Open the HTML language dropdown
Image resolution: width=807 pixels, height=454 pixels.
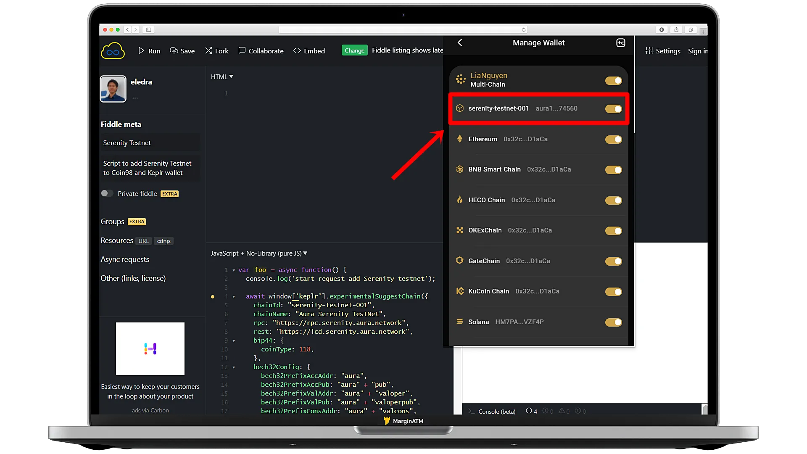(222, 77)
